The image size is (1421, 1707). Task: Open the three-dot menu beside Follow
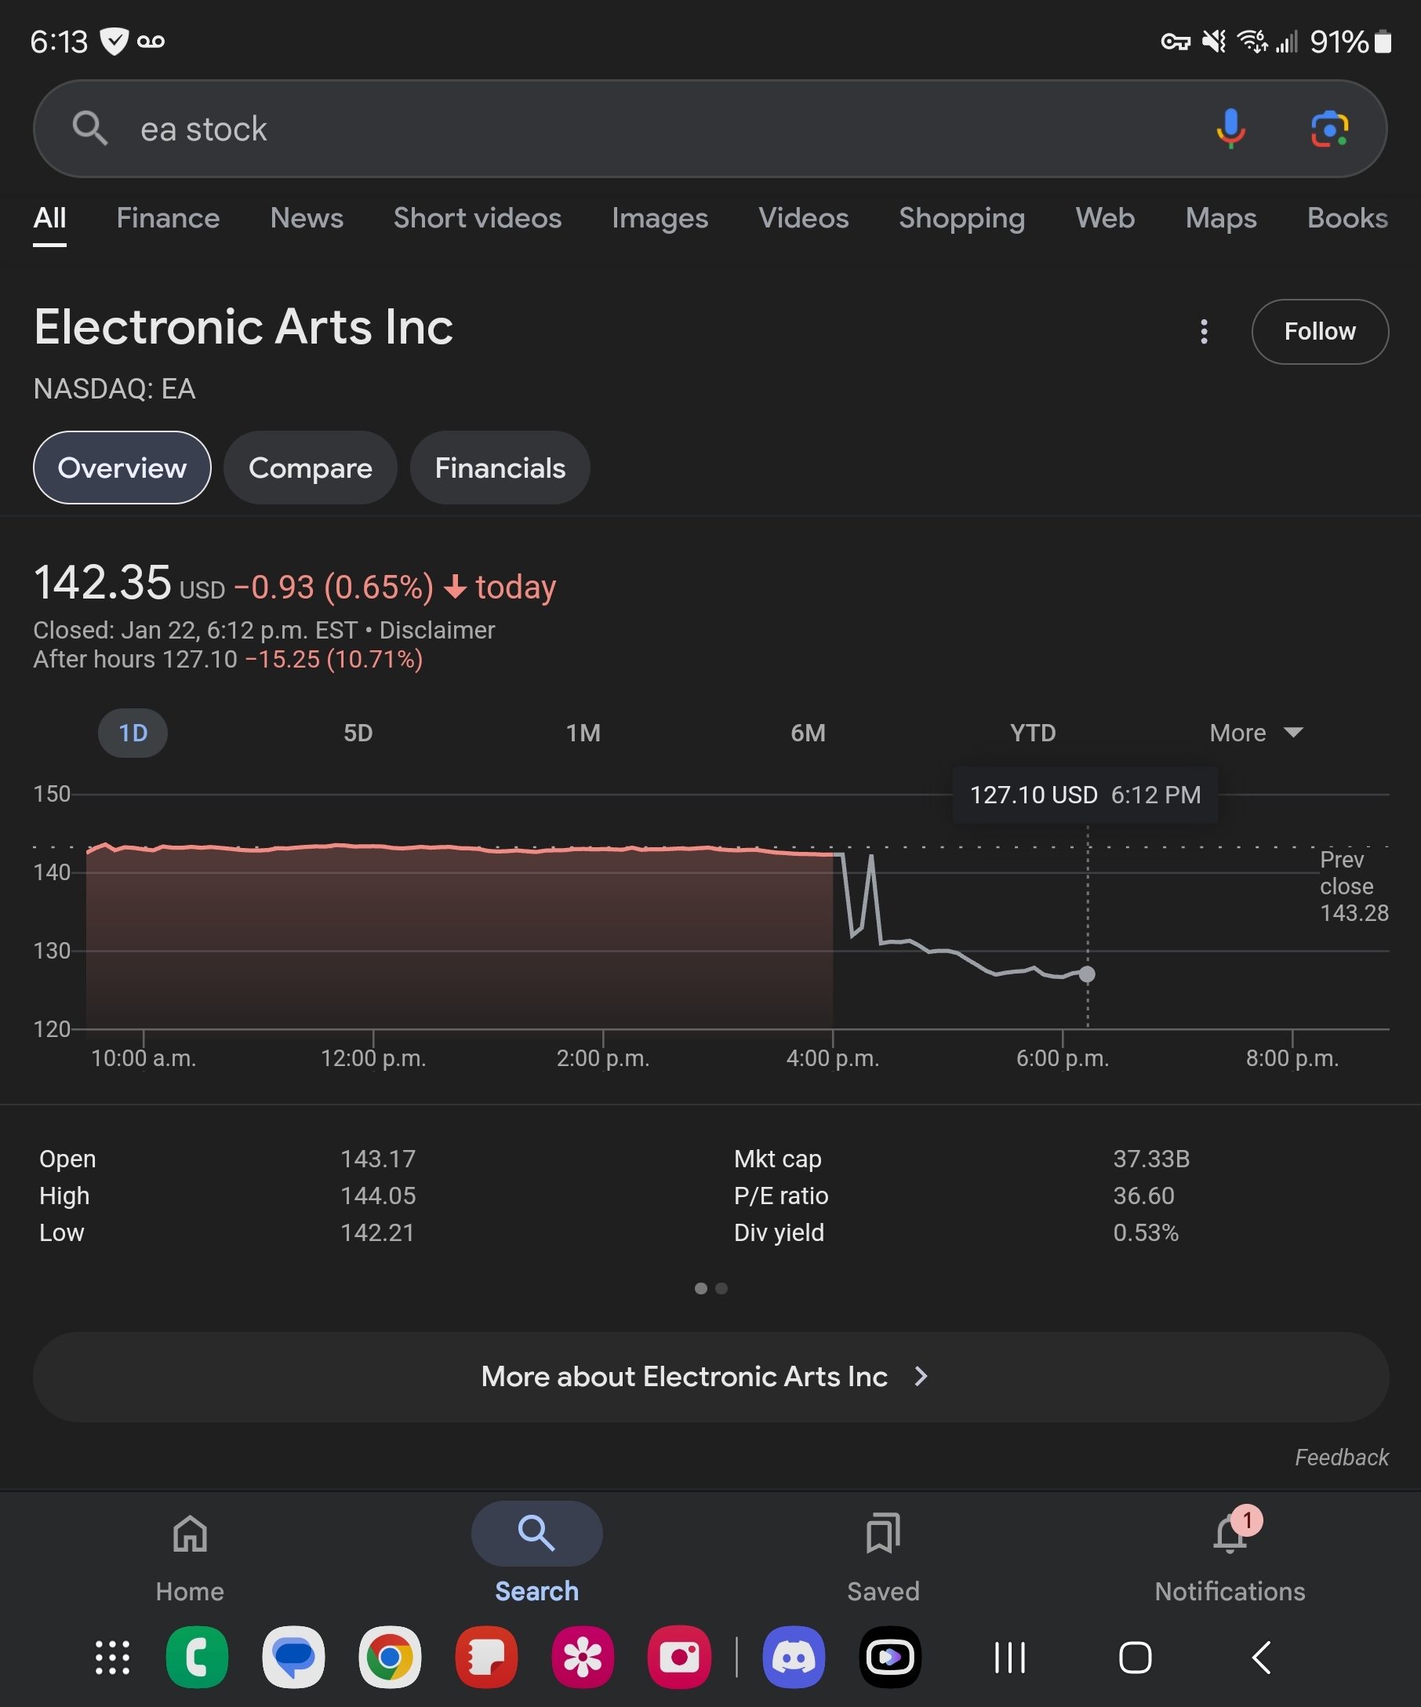[x=1204, y=332]
